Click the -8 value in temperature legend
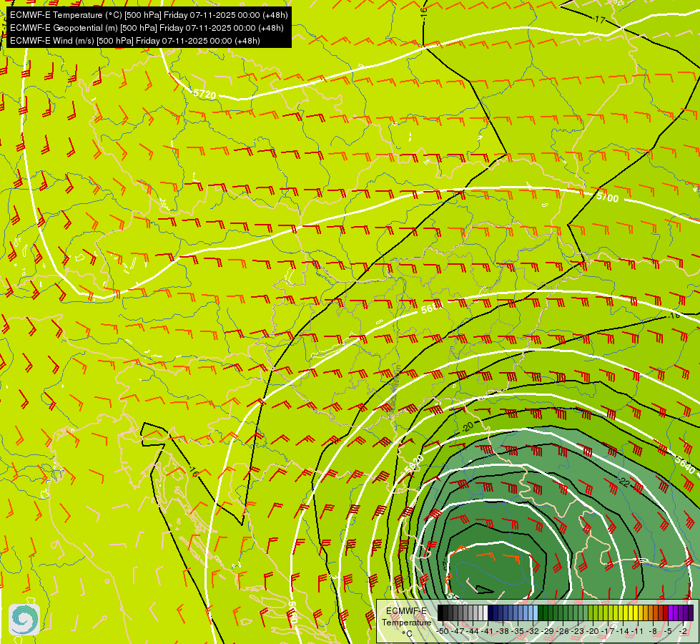 654,631
